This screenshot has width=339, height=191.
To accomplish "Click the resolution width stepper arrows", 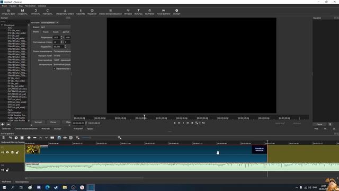I will (x=61, y=38).
